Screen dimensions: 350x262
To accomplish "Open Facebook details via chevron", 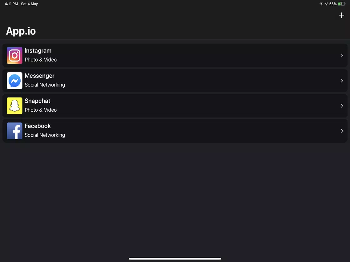I will point(342,131).
